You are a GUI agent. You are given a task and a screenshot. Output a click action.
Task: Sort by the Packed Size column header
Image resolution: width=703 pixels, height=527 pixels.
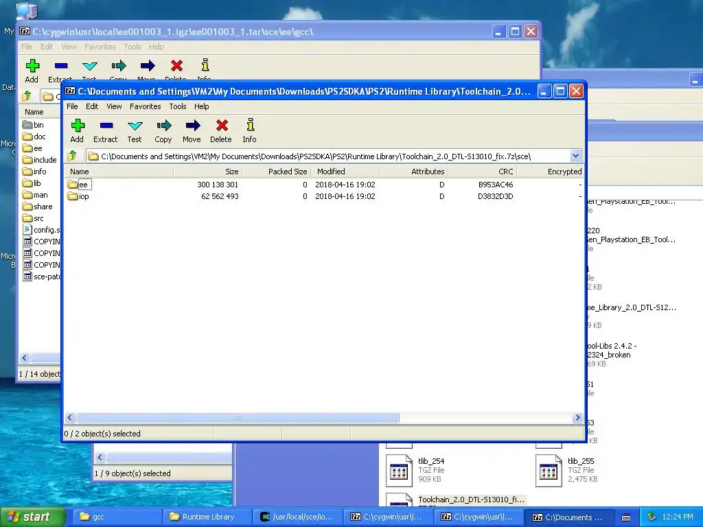click(276, 172)
